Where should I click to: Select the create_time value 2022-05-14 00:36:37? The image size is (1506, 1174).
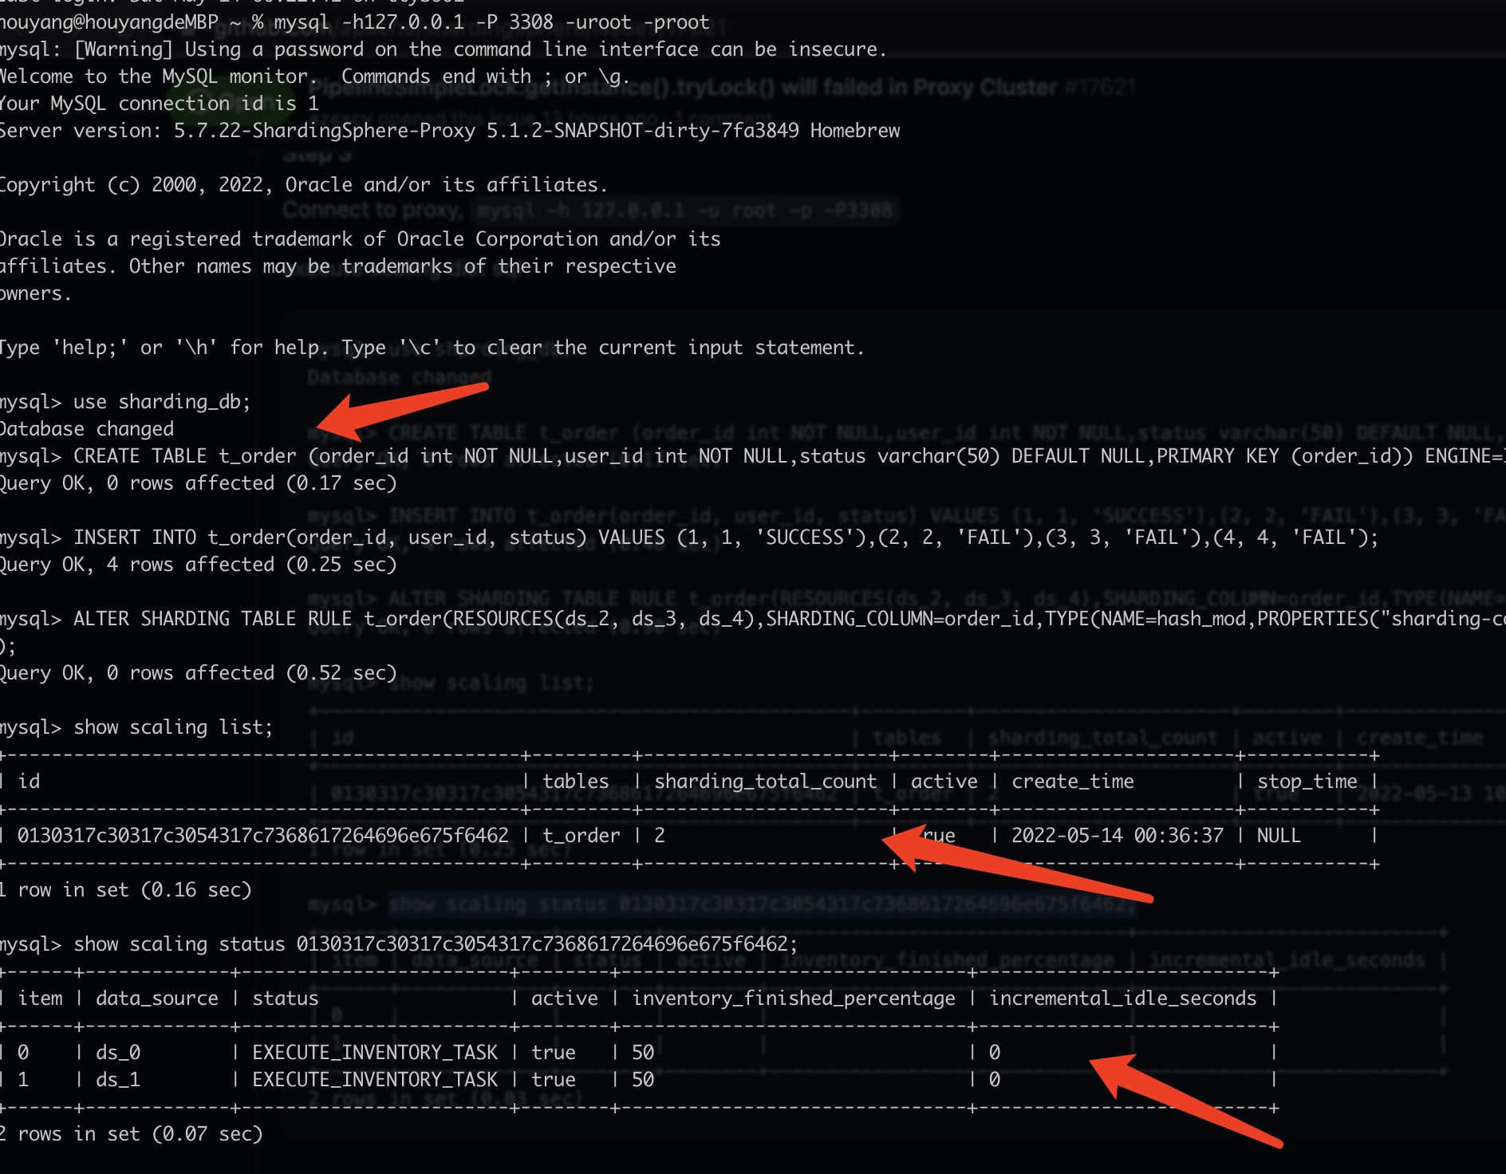pyautogui.click(x=1117, y=835)
